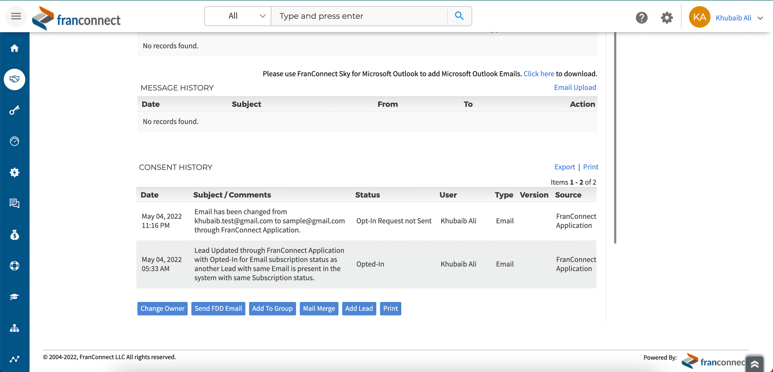Expand the Khubaib Ali user menu chevron
Viewport: 773px width, 372px height.
(760, 18)
